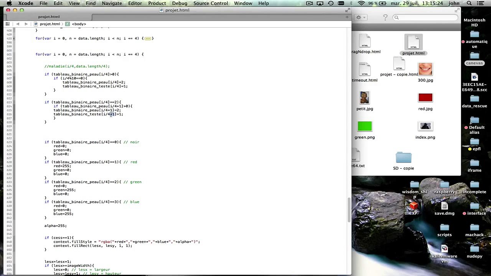Image resolution: width=491 pixels, height=276 pixels.
Task: Select the wisdom_ship desktop folder
Action: [x=414, y=190]
